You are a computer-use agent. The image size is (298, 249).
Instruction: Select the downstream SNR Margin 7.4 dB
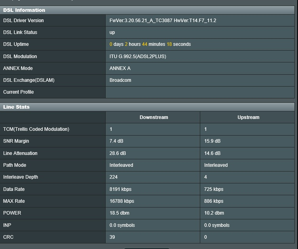118,141
